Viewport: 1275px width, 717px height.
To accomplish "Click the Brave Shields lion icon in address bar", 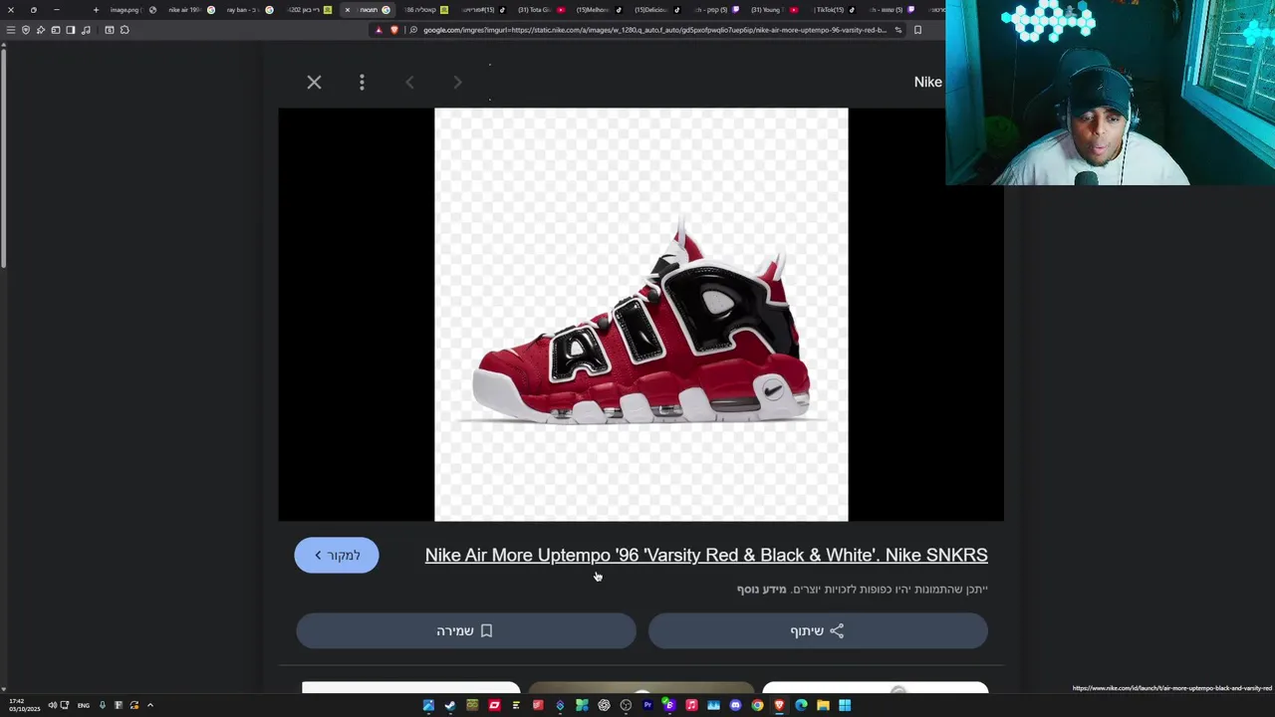I will [x=394, y=30].
